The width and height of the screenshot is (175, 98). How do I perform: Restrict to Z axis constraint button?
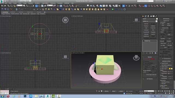pyautogui.click(x=129, y=6)
